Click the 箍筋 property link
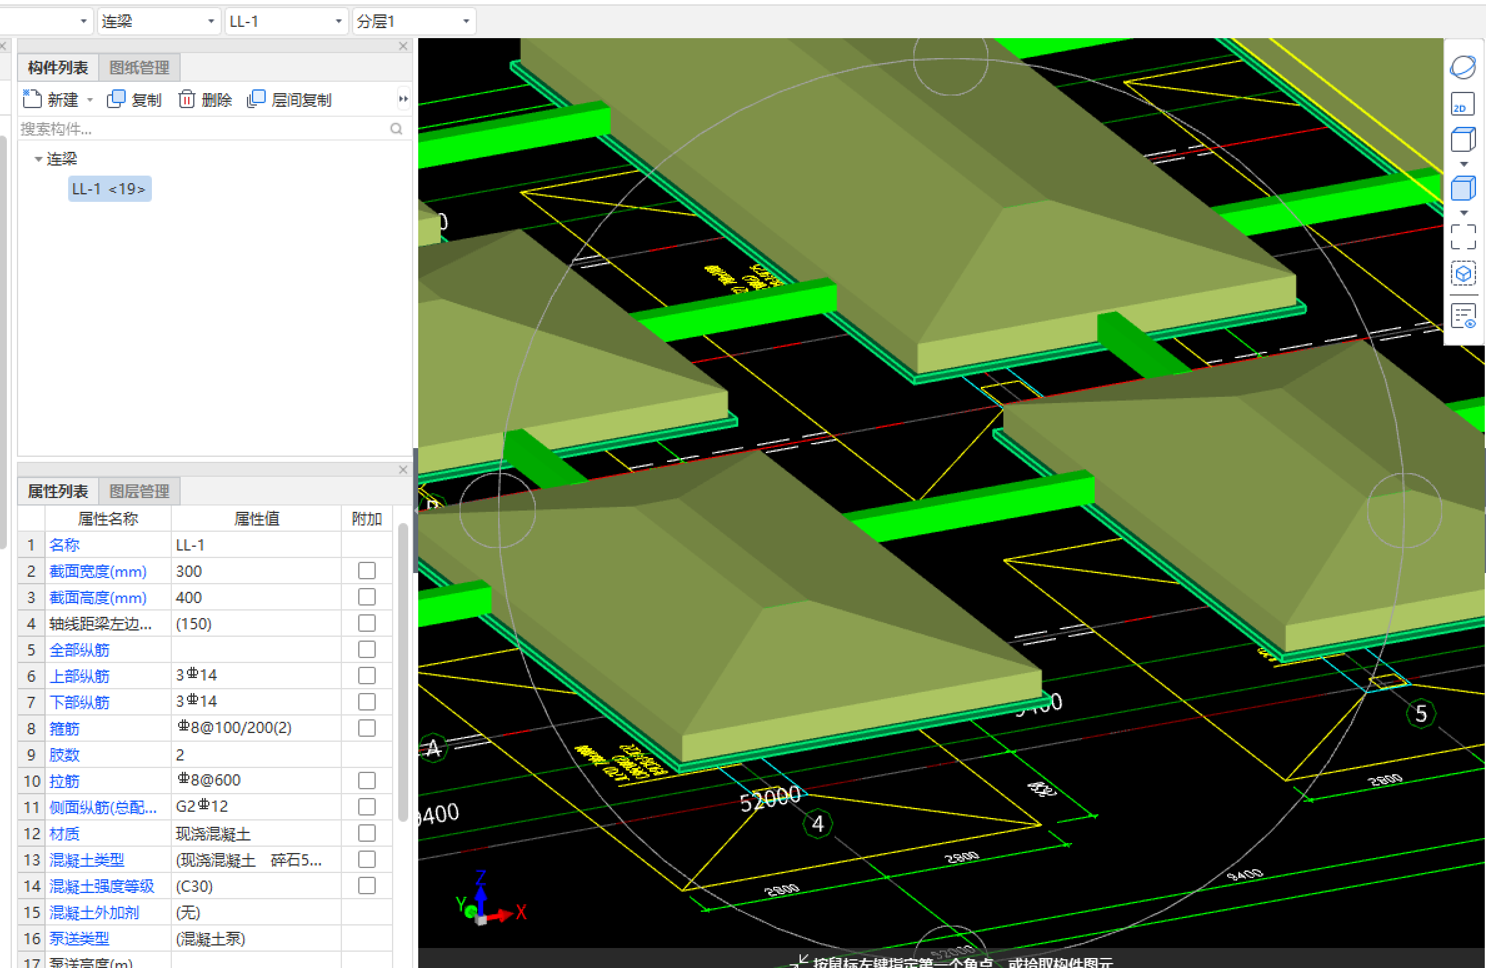 64,729
